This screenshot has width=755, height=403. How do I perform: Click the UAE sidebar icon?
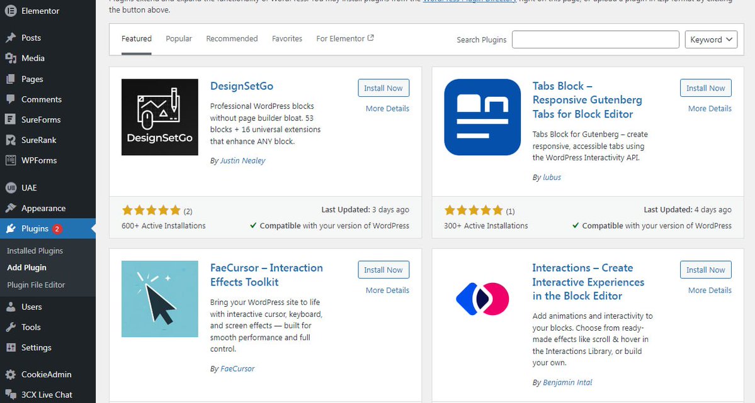[x=11, y=187]
